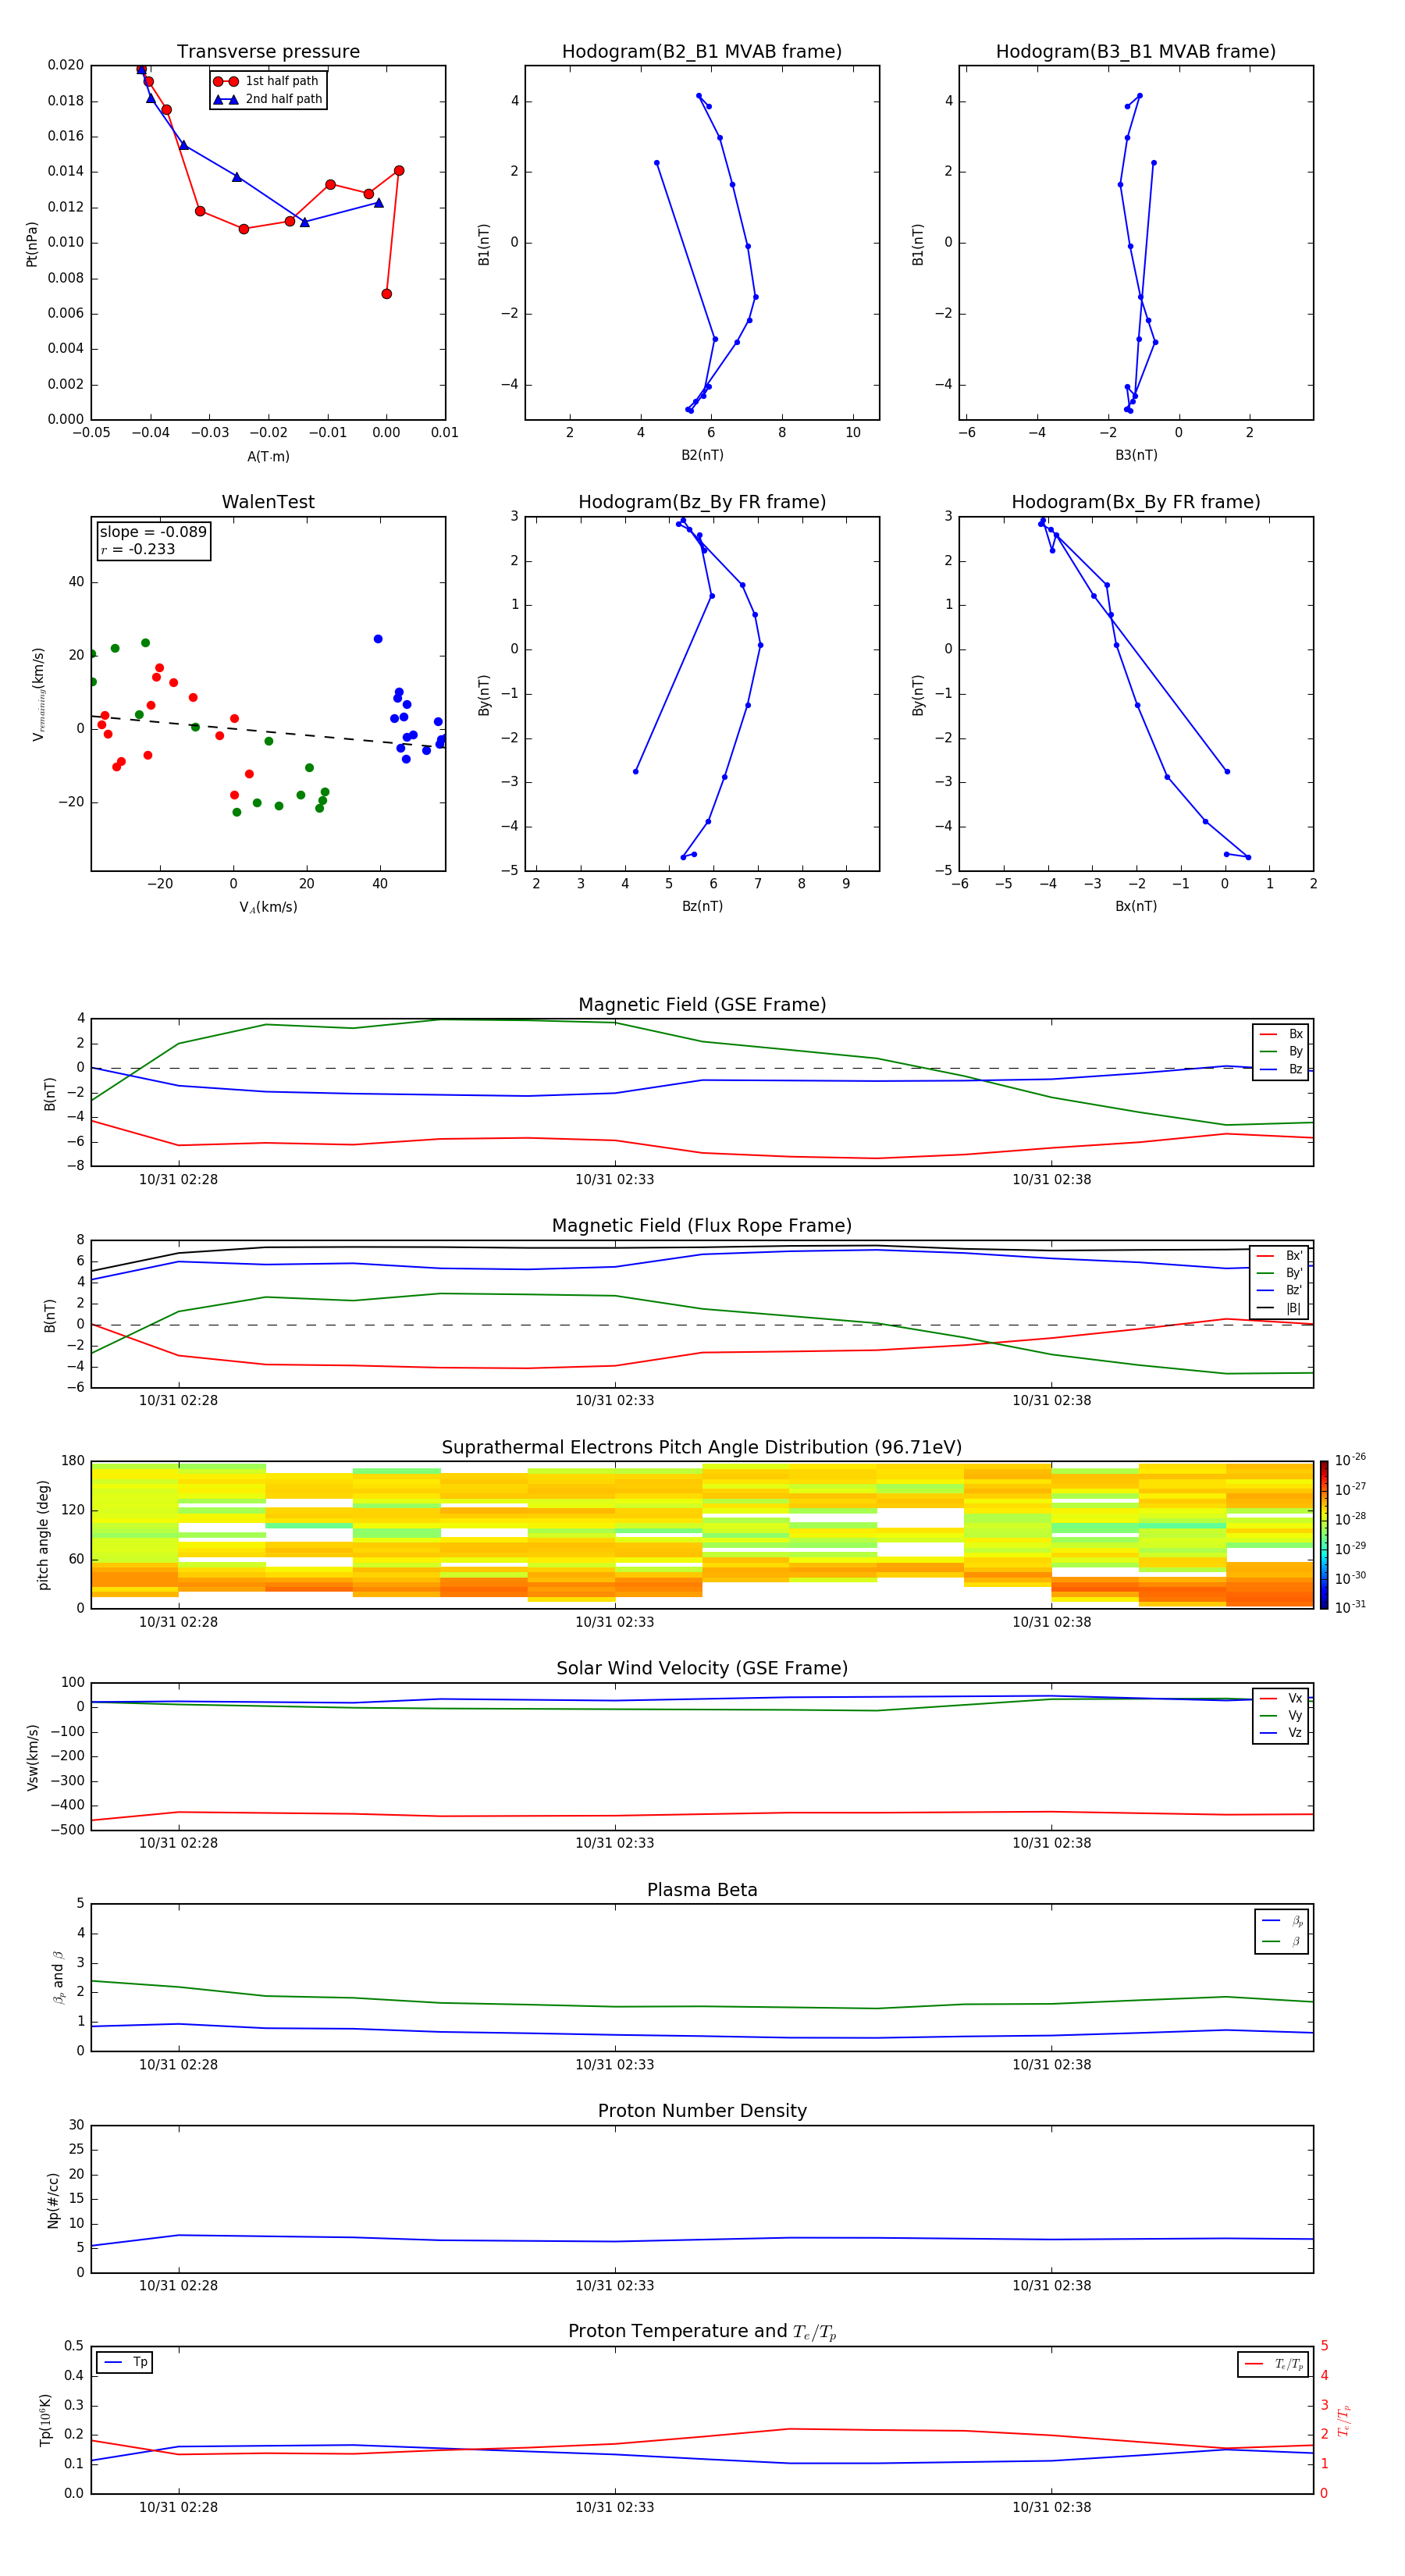Click the Hodogram(B2_B1 MVAB frame) title
Viewport: 1405px width, 2576px height.
click(702, 52)
